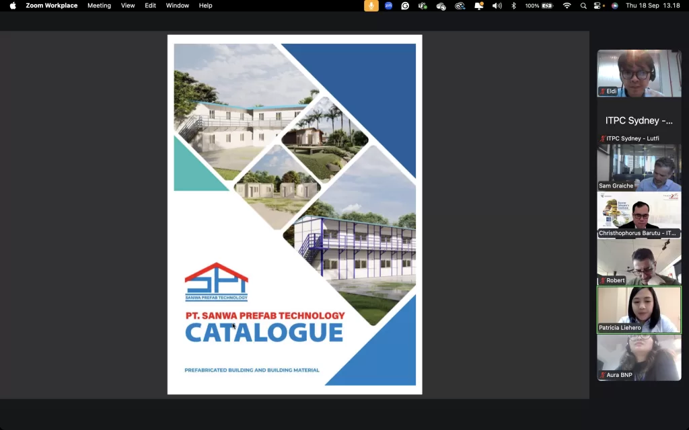Click the Christhophorus Barutu name label
The height and width of the screenshot is (430, 689).
pos(637,233)
